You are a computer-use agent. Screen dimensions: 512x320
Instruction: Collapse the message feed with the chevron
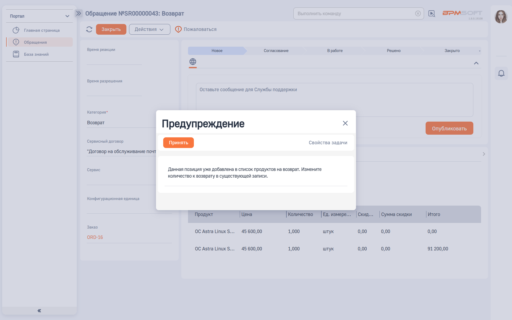point(476,63)
